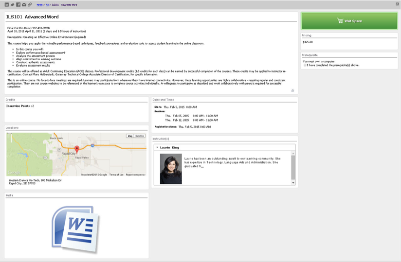401x262 pixels.
Task: Open the Word document media icon
Action: coord(76,229)
